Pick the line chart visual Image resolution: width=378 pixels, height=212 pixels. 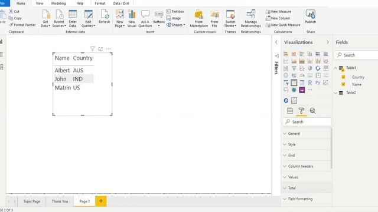tap(286, 61)
